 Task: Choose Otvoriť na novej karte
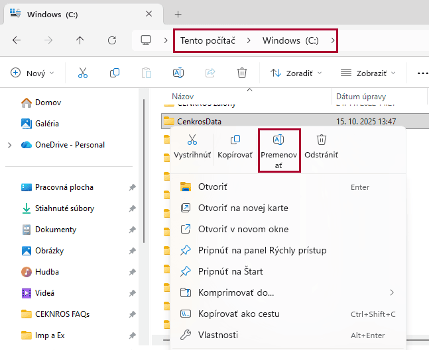click(x=243, y=208)
